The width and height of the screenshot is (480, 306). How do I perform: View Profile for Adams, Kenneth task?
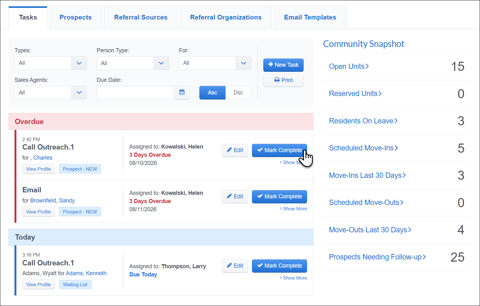coord(38,285)
